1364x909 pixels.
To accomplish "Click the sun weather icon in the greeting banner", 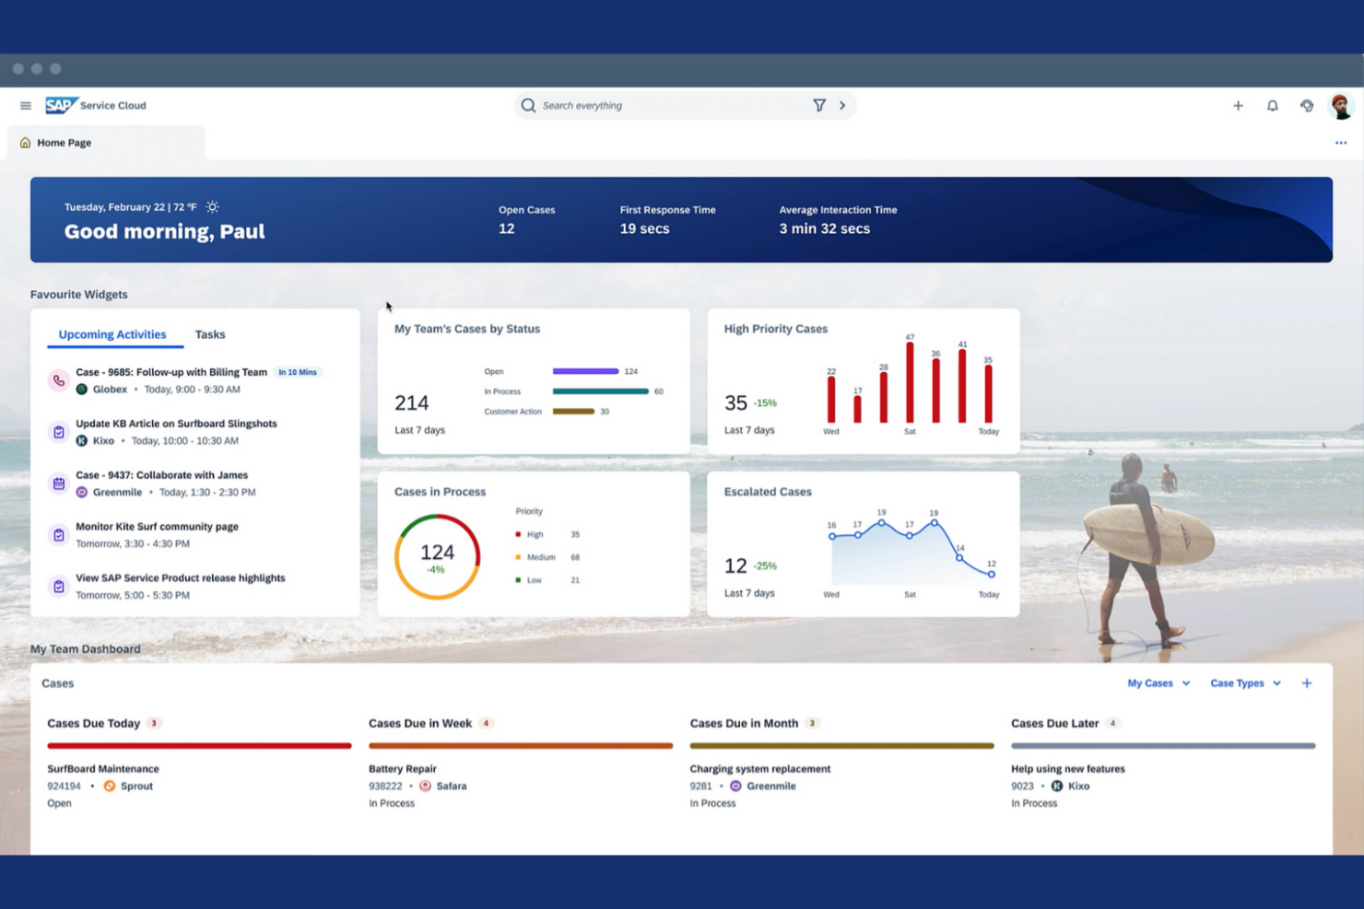I will click(x=212, y=206).
